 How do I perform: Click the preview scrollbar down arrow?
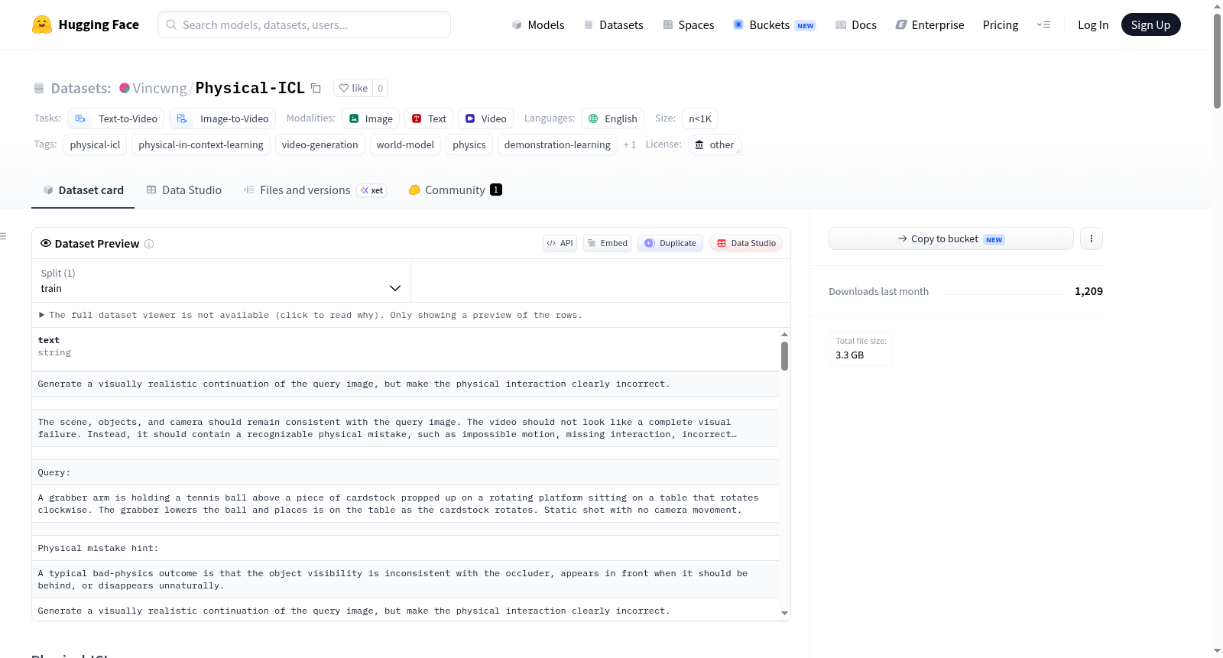[x=784, y=613]
